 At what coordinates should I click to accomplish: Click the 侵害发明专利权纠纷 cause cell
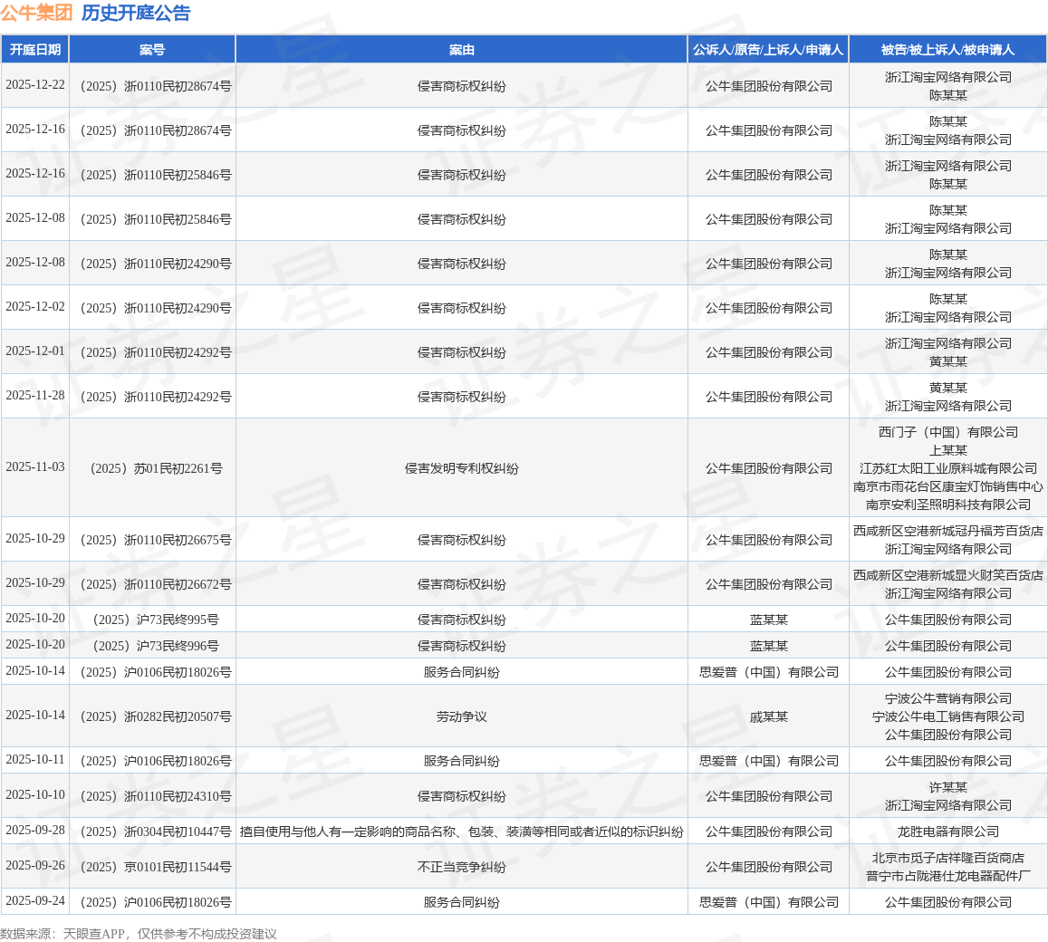(462, 468)
